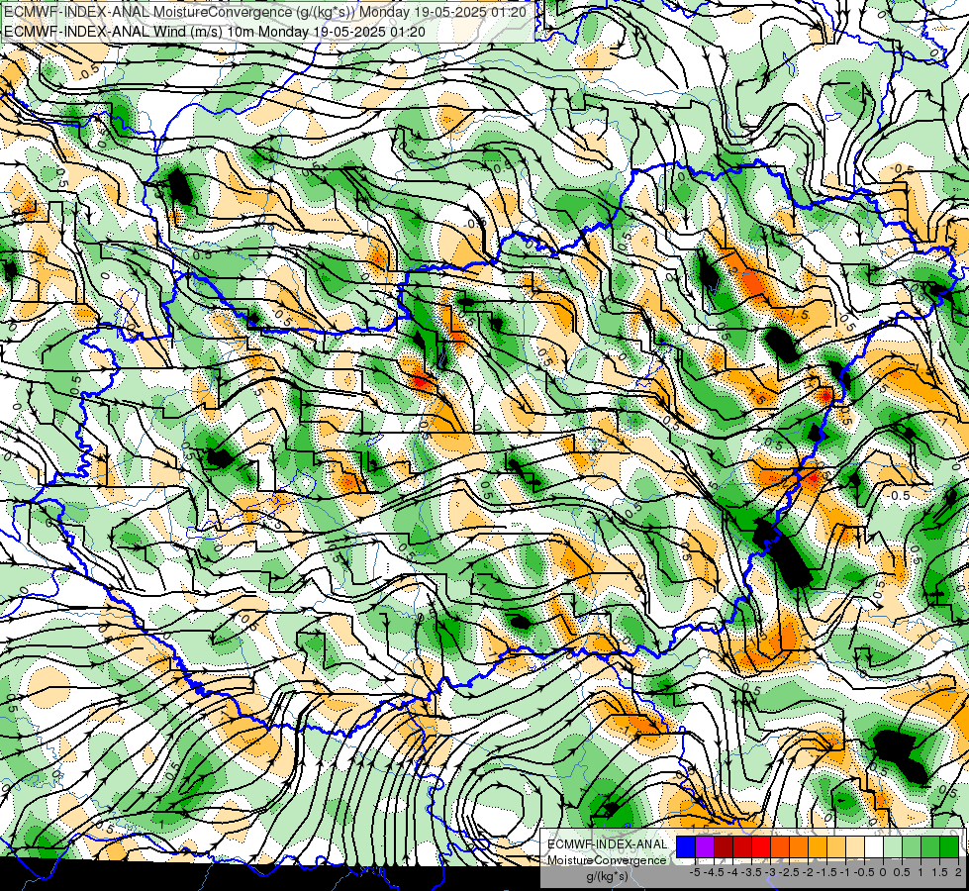Click the -5 tick label on legend

point(695,872)
